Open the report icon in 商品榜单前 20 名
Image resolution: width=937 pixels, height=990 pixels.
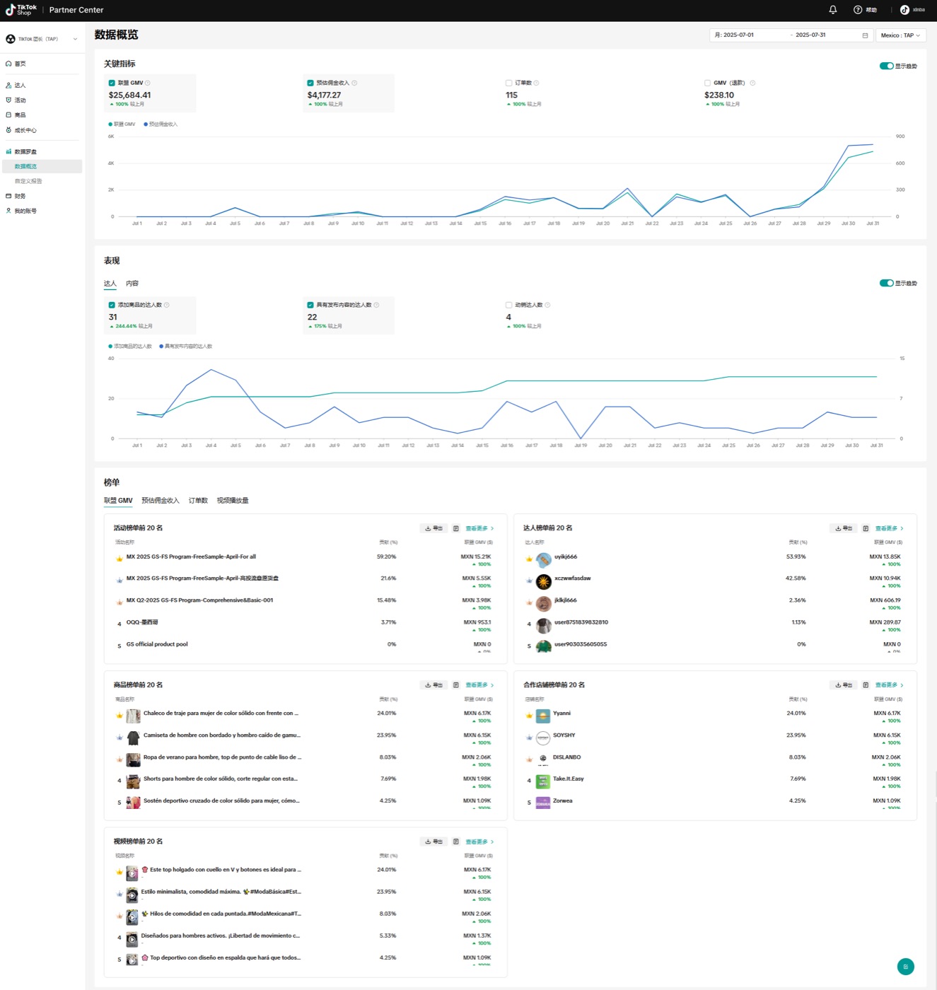456,685
